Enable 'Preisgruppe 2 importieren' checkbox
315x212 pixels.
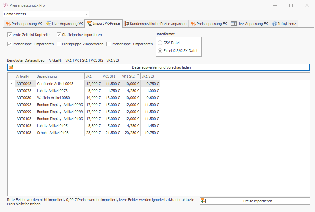pos(59,44)
